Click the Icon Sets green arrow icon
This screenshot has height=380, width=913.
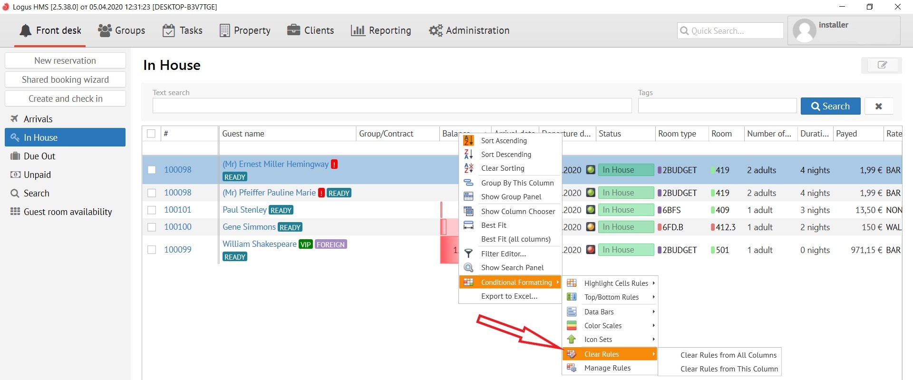572,340
